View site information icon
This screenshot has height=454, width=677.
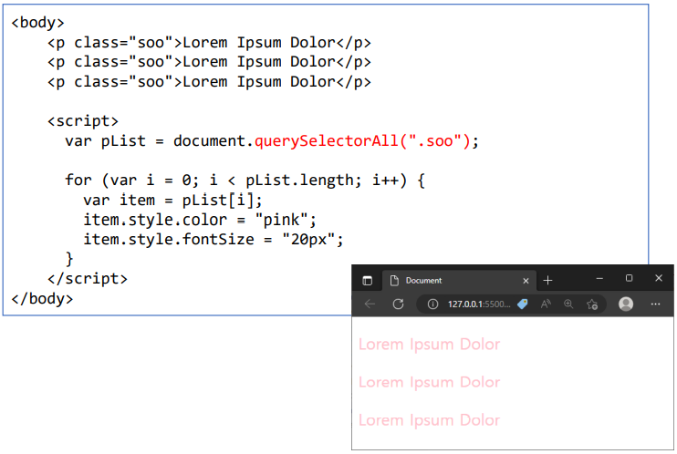pos(432,304)
